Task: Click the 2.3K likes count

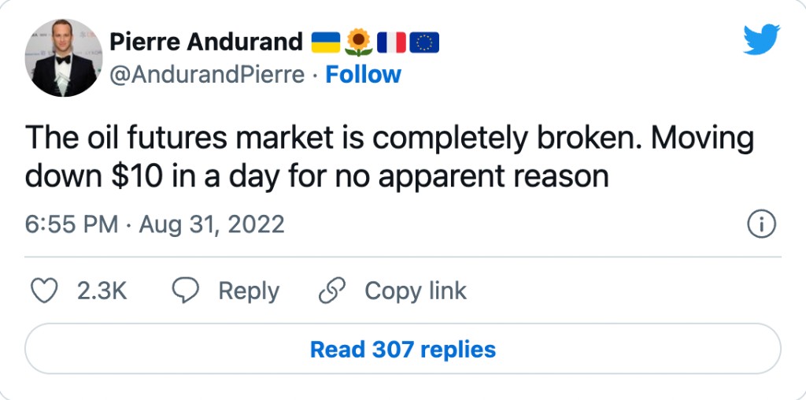Action: click(x=102, y=291)
